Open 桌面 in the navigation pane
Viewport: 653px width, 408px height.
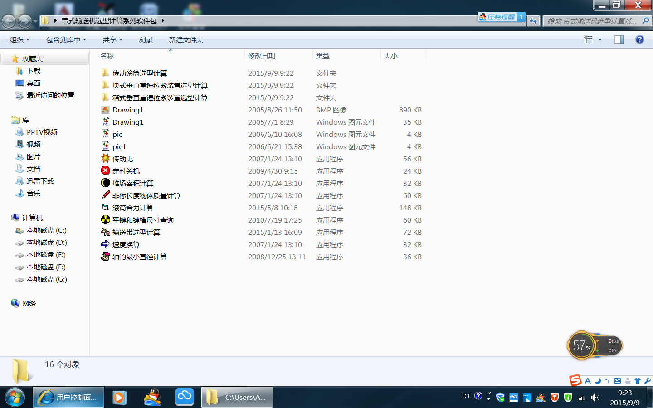pos(34,83)
